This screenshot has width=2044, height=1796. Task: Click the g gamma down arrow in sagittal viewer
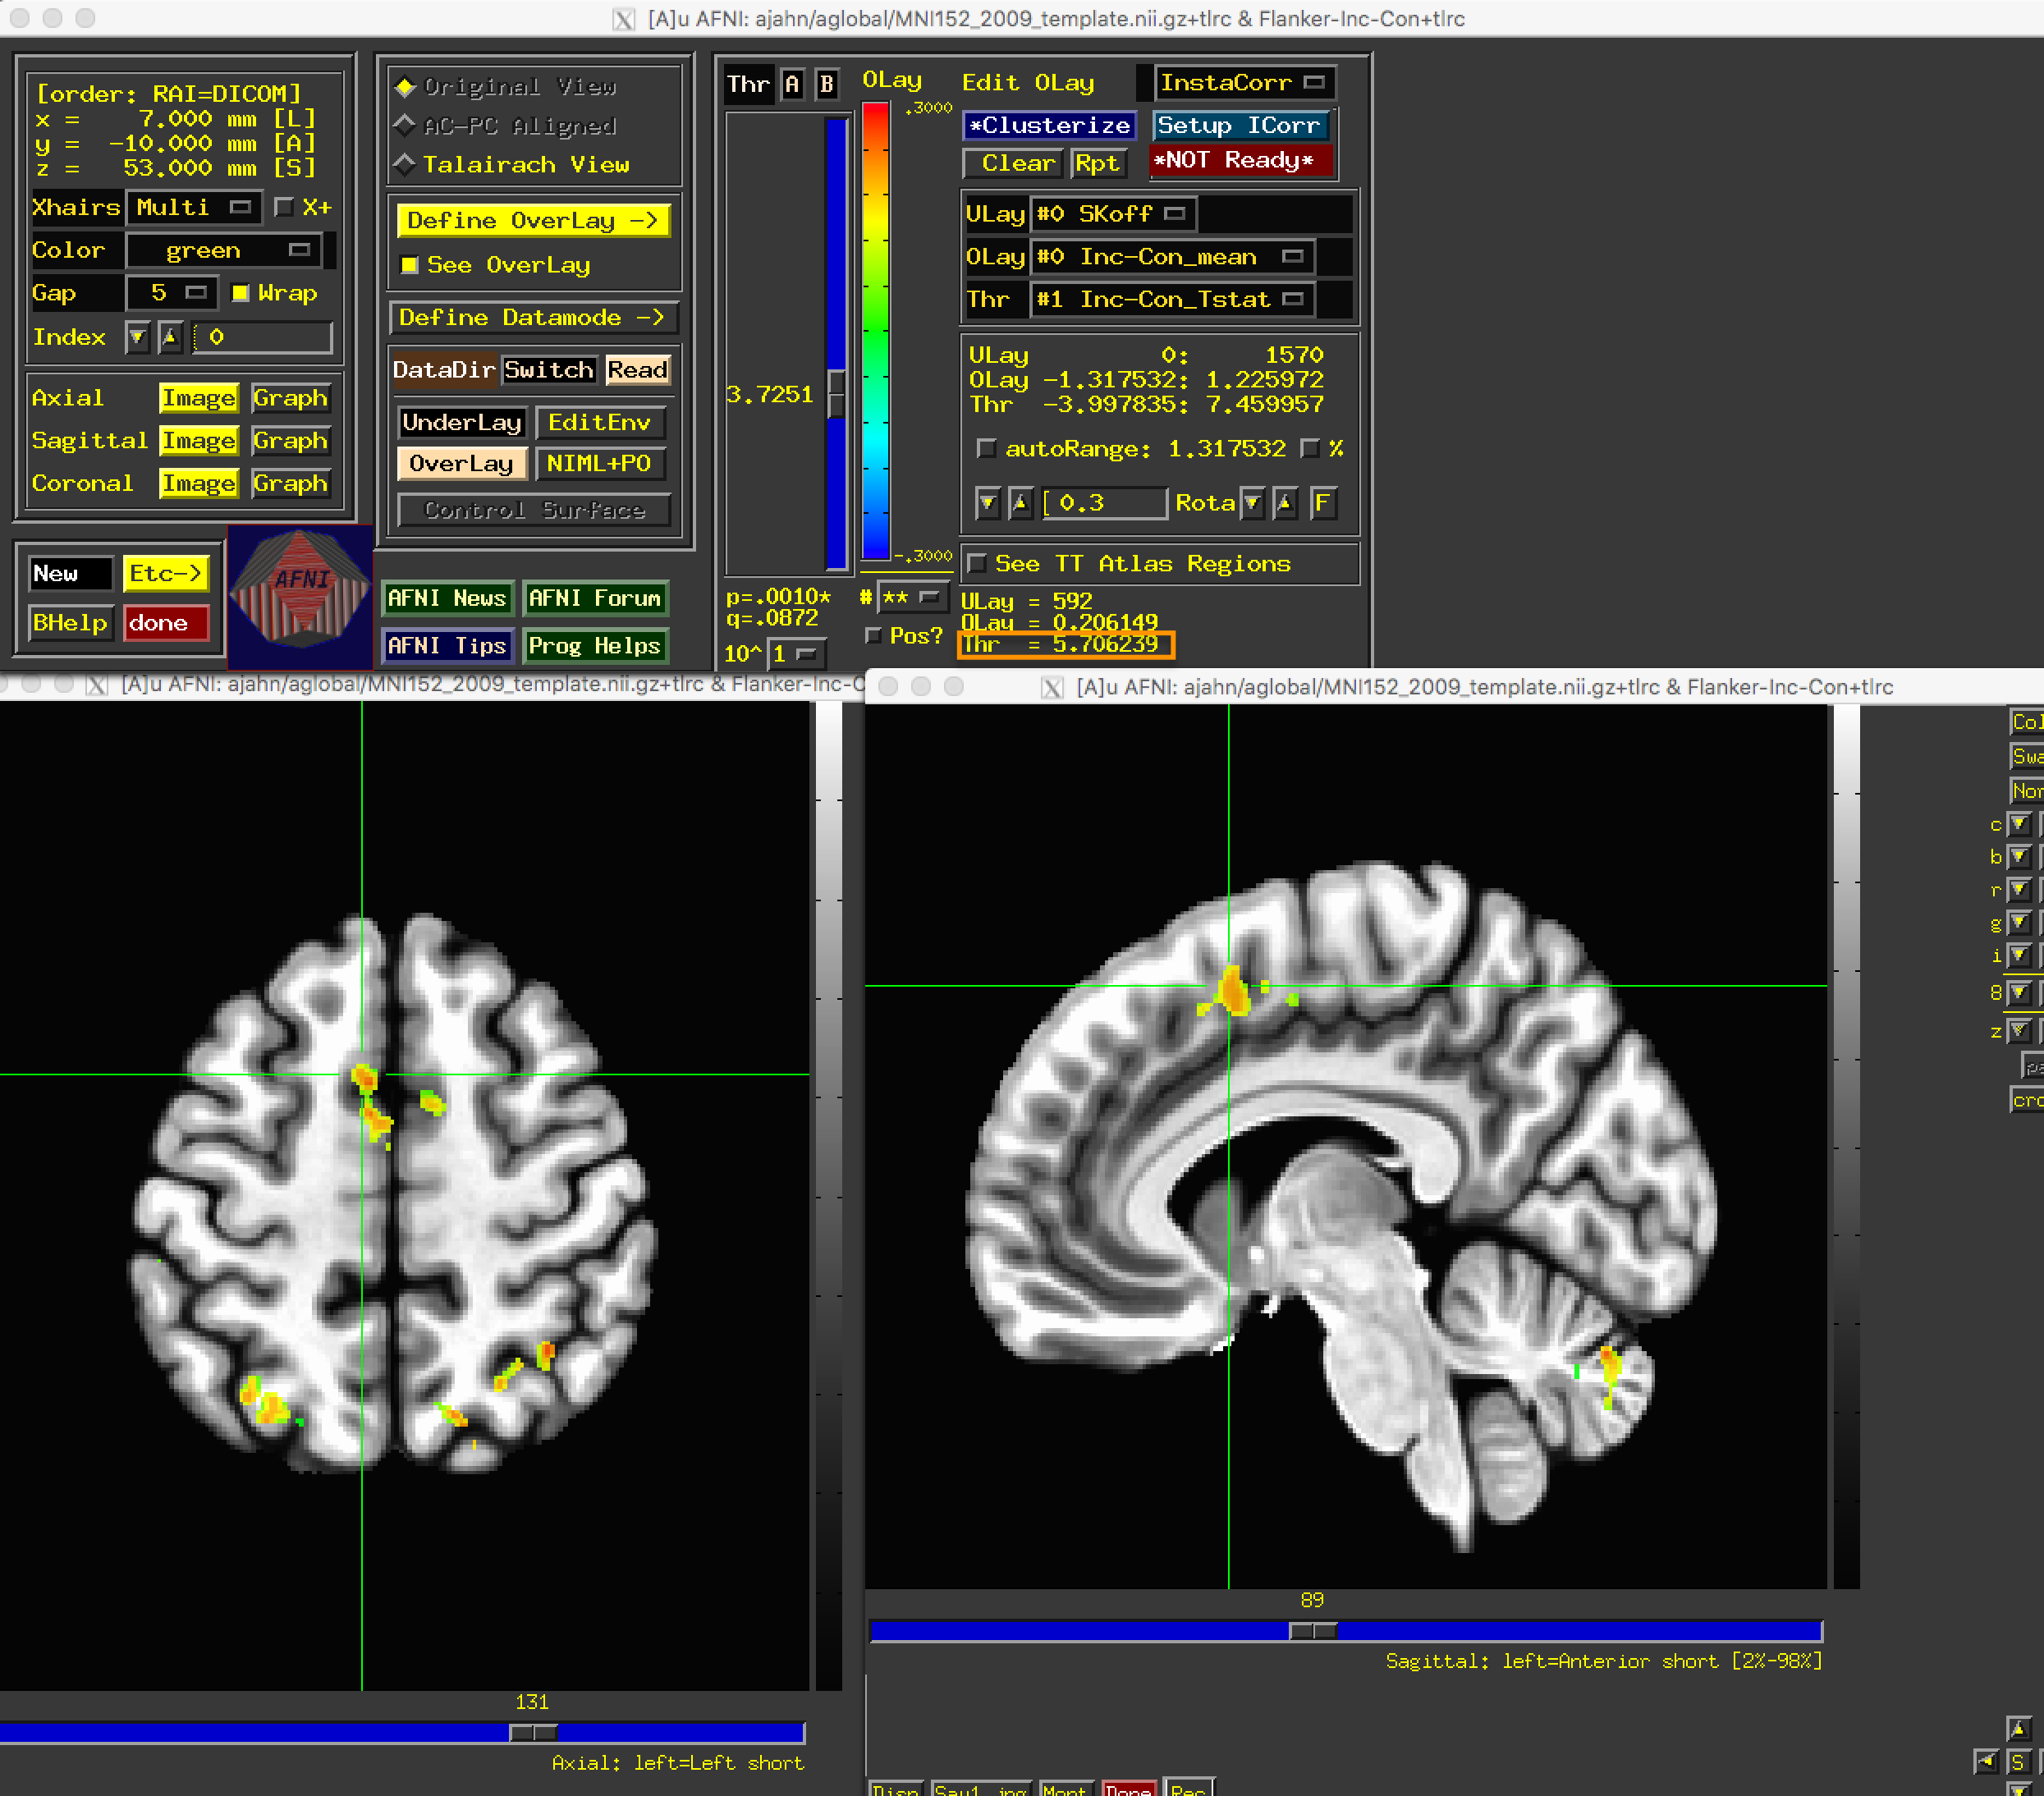pyautogui.click(x=2019, y=923)
